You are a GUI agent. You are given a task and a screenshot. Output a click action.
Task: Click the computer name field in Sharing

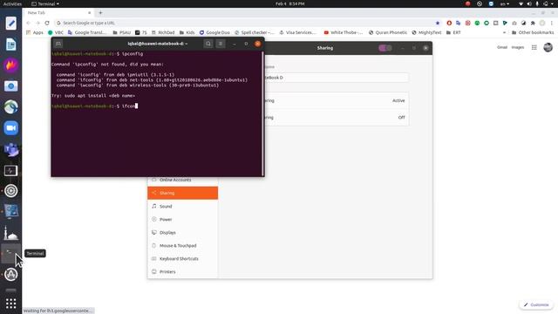[337, 78]
